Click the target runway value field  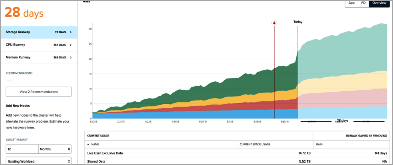pos(22,149)
